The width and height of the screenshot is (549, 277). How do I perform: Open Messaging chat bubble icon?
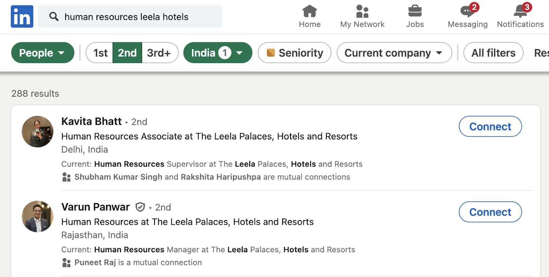coord(467,11)
